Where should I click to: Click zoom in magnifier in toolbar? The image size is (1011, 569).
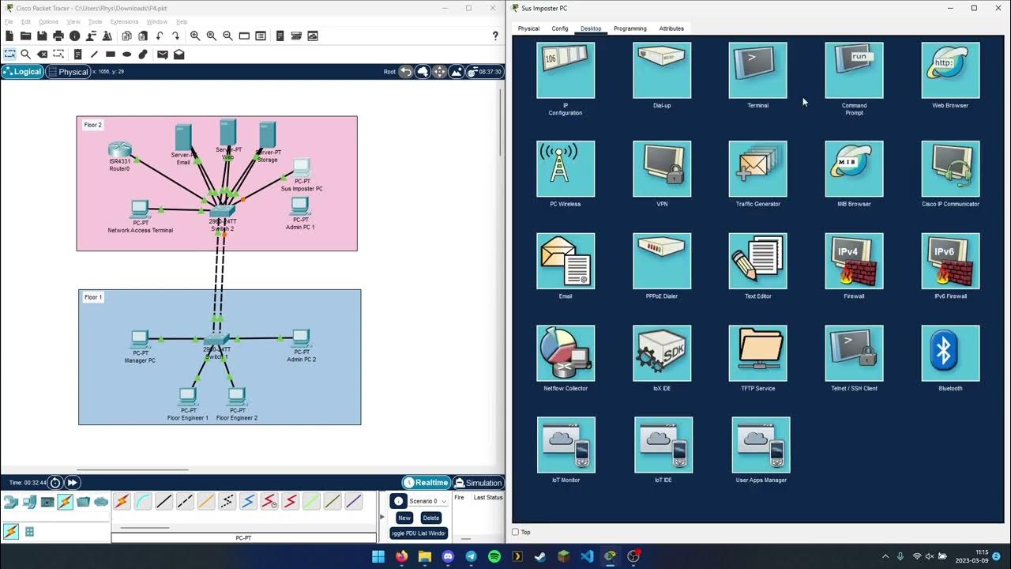195,36
